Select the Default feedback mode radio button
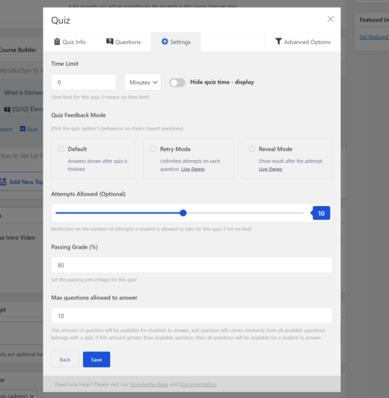The image size is (389, 398). click(x=61, y=149)
